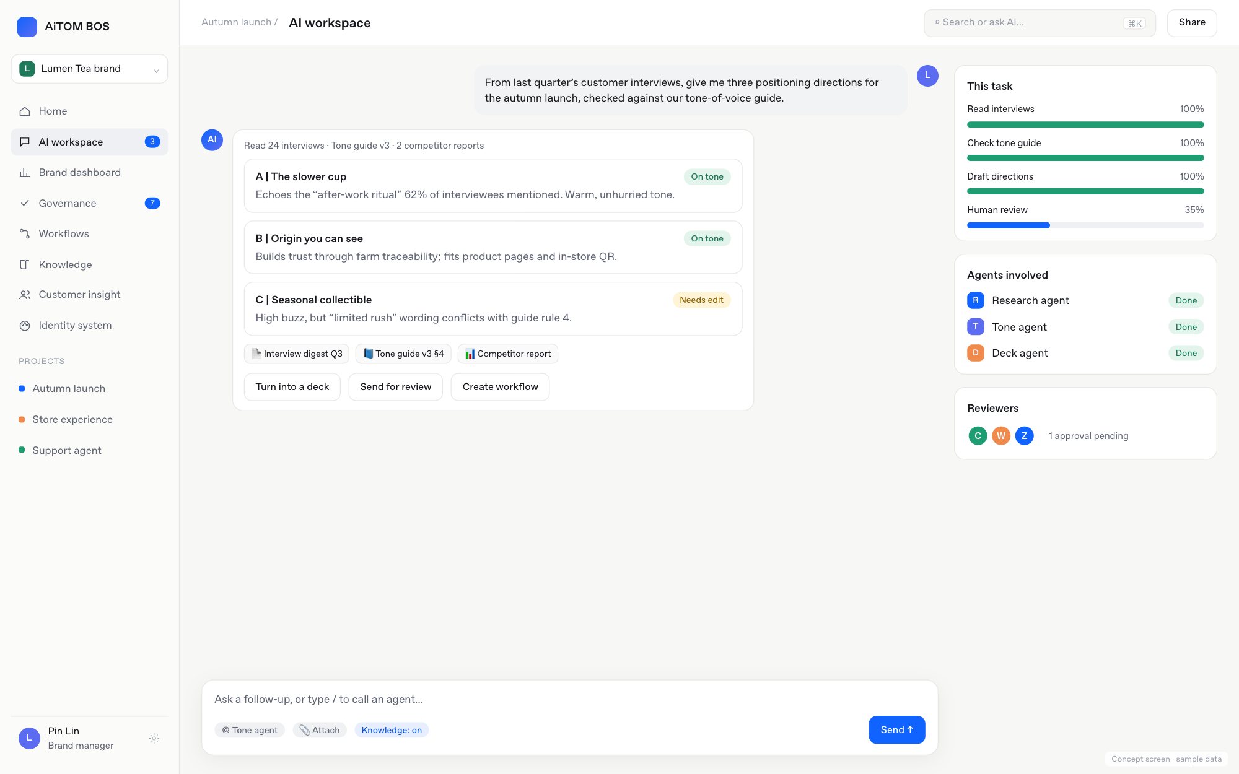The image size is (1239, 774).
Task: Click reviewer avatar Z
Action: (x=1024, y=436)
